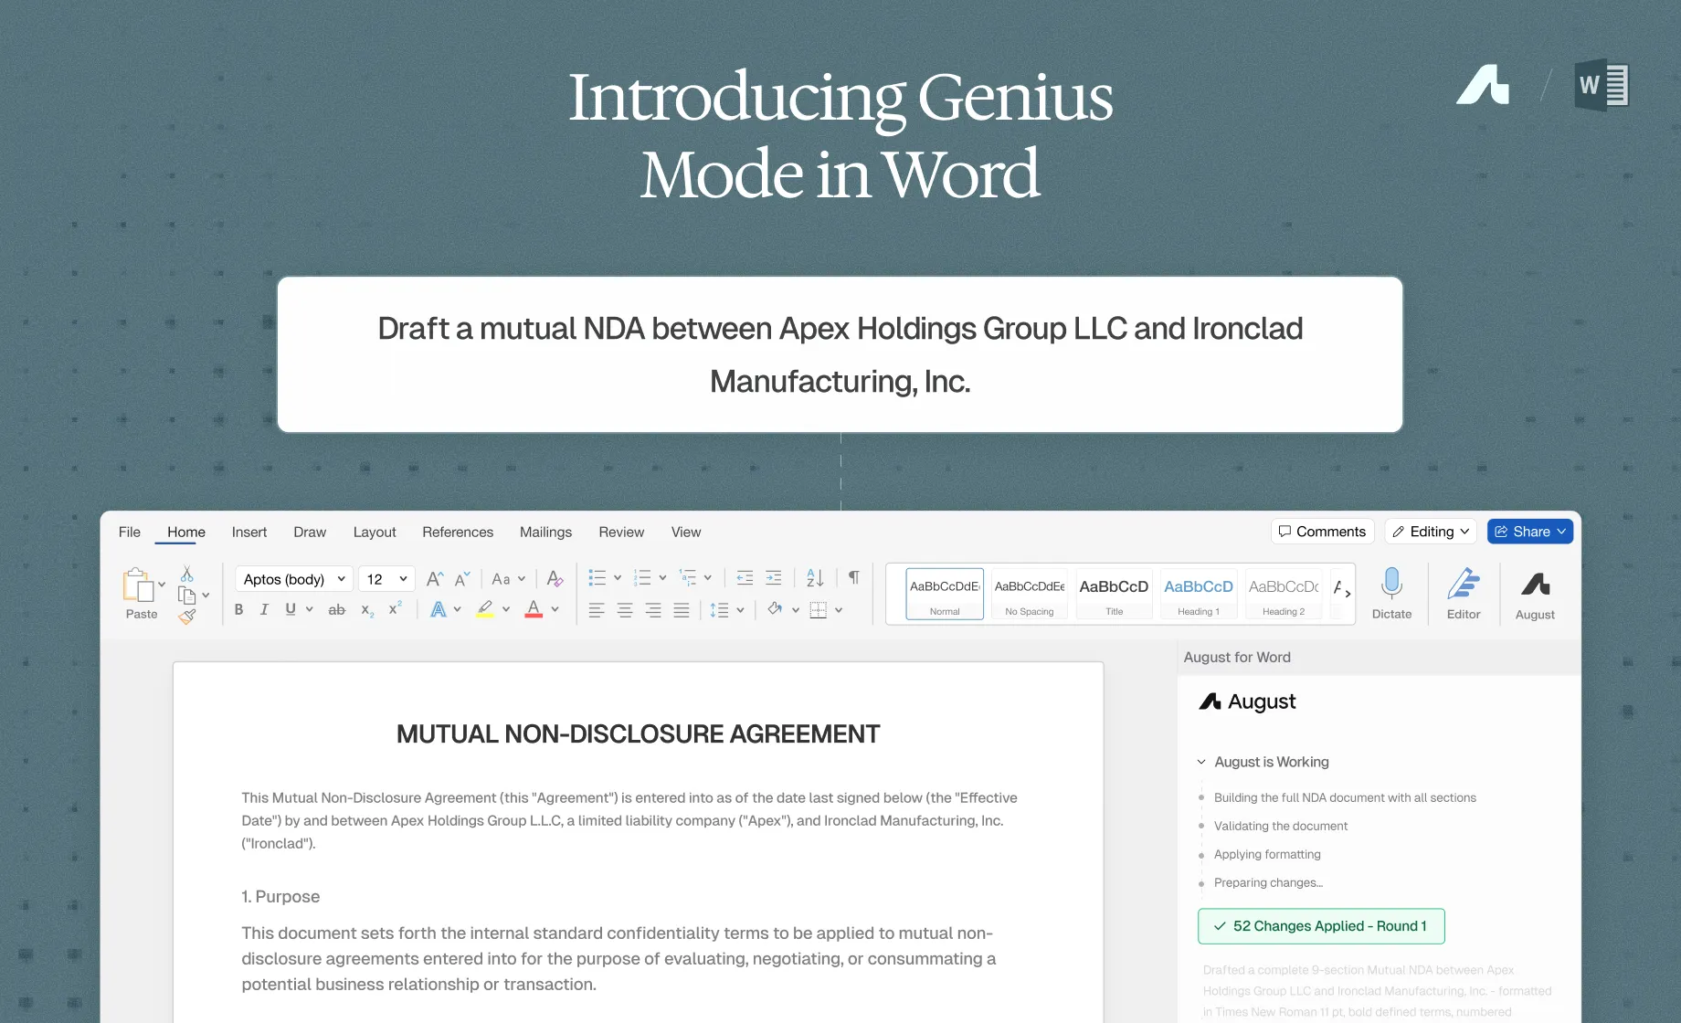Toggle Underline formatting
This screenshot has height=1023, width=1681.
point(291,609)
